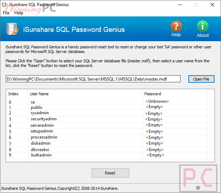221x193 pixels.
Task: Click the <Empty> password for public
Action: pyautogui.click(x=154, y=107)
